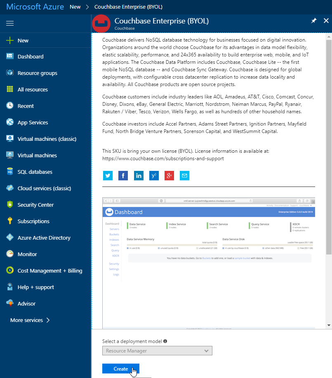This screenshot has width=332, height=378.
Task: Click the Virtual machines (classic) monitor icon
Action: coord(10,139)
